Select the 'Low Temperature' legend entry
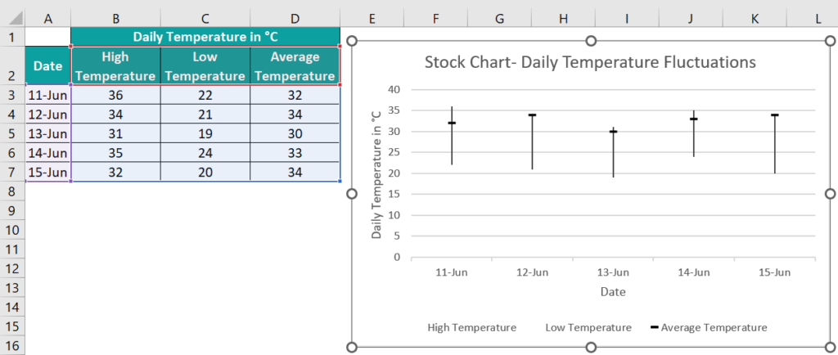838x355 pixels. pyautogui.click(x=588, y=327)
